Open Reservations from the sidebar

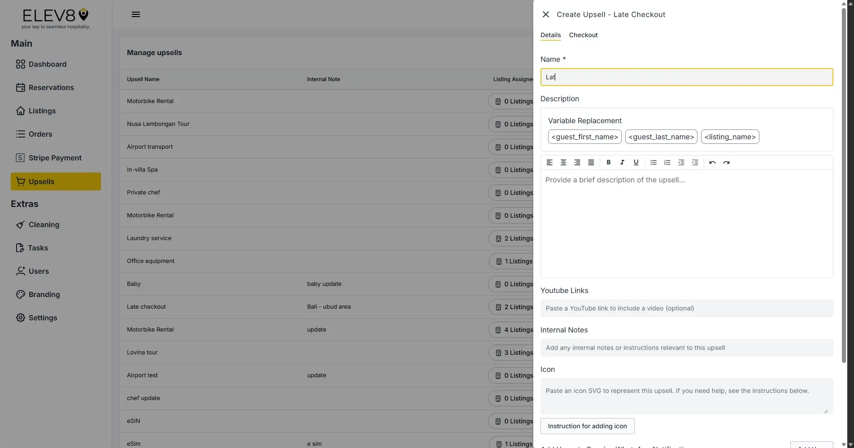pos(51,87)
